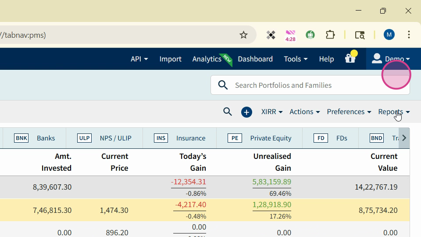Image resolution: width=421 pixels, height=237 pixels.
Task: Click the unrealised gain percentage 17.26%
Action: (280, 216)
